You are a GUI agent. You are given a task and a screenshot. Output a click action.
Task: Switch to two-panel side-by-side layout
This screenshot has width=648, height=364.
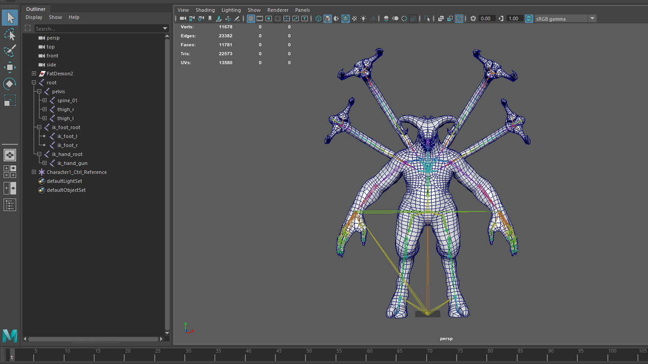[x=10, y=188]
